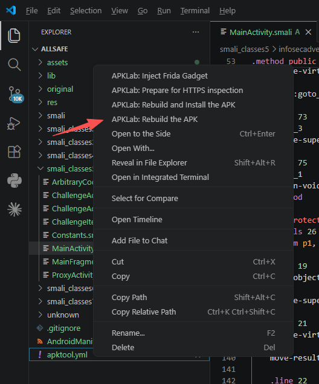319x384 pixels.
Task: Click the MainFragment file icon
Action: click(46, 261)
